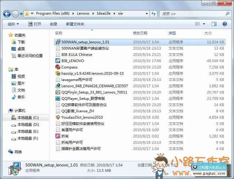This screenshot has width=234, height=179.
Task: Click 500WAN_setup_lenovo_1.01 installer icon
Action: (58, 42)
